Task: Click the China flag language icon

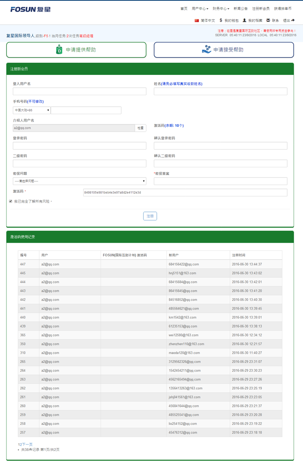Action: click(197, 20)
